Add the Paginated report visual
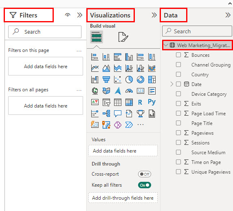 [152, 114]
